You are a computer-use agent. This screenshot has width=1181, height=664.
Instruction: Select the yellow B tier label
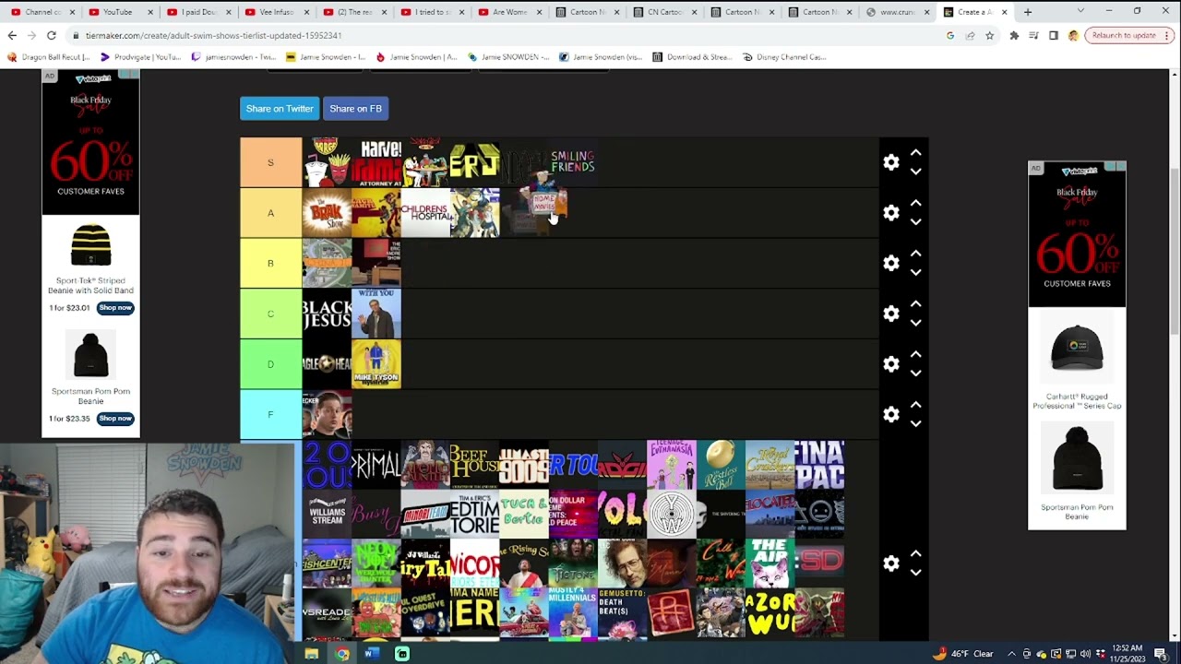click(x=270, y=264)
